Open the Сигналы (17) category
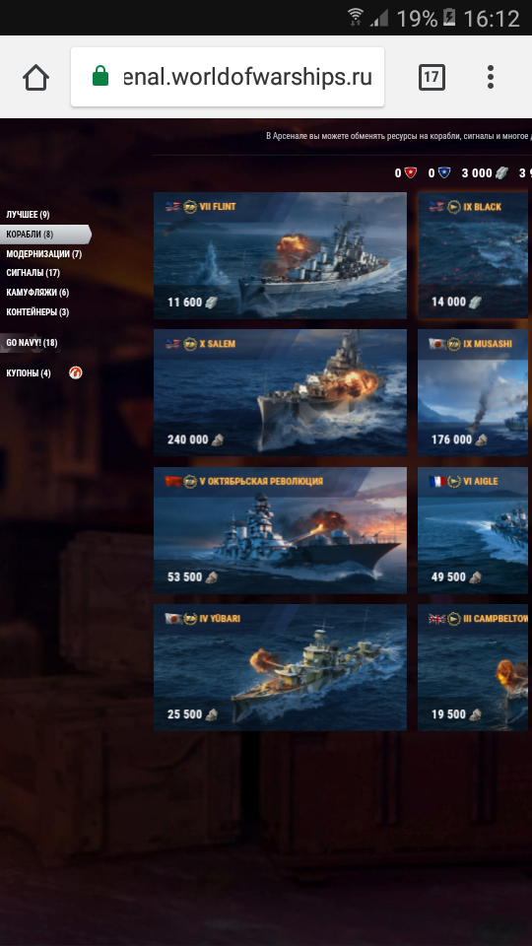This screenshot has height=946, width=532. [x=33, y=273]
